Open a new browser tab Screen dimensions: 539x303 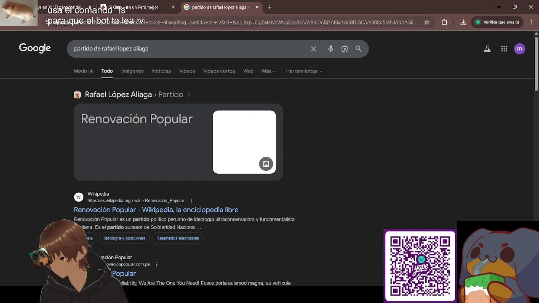coord(270,7)
